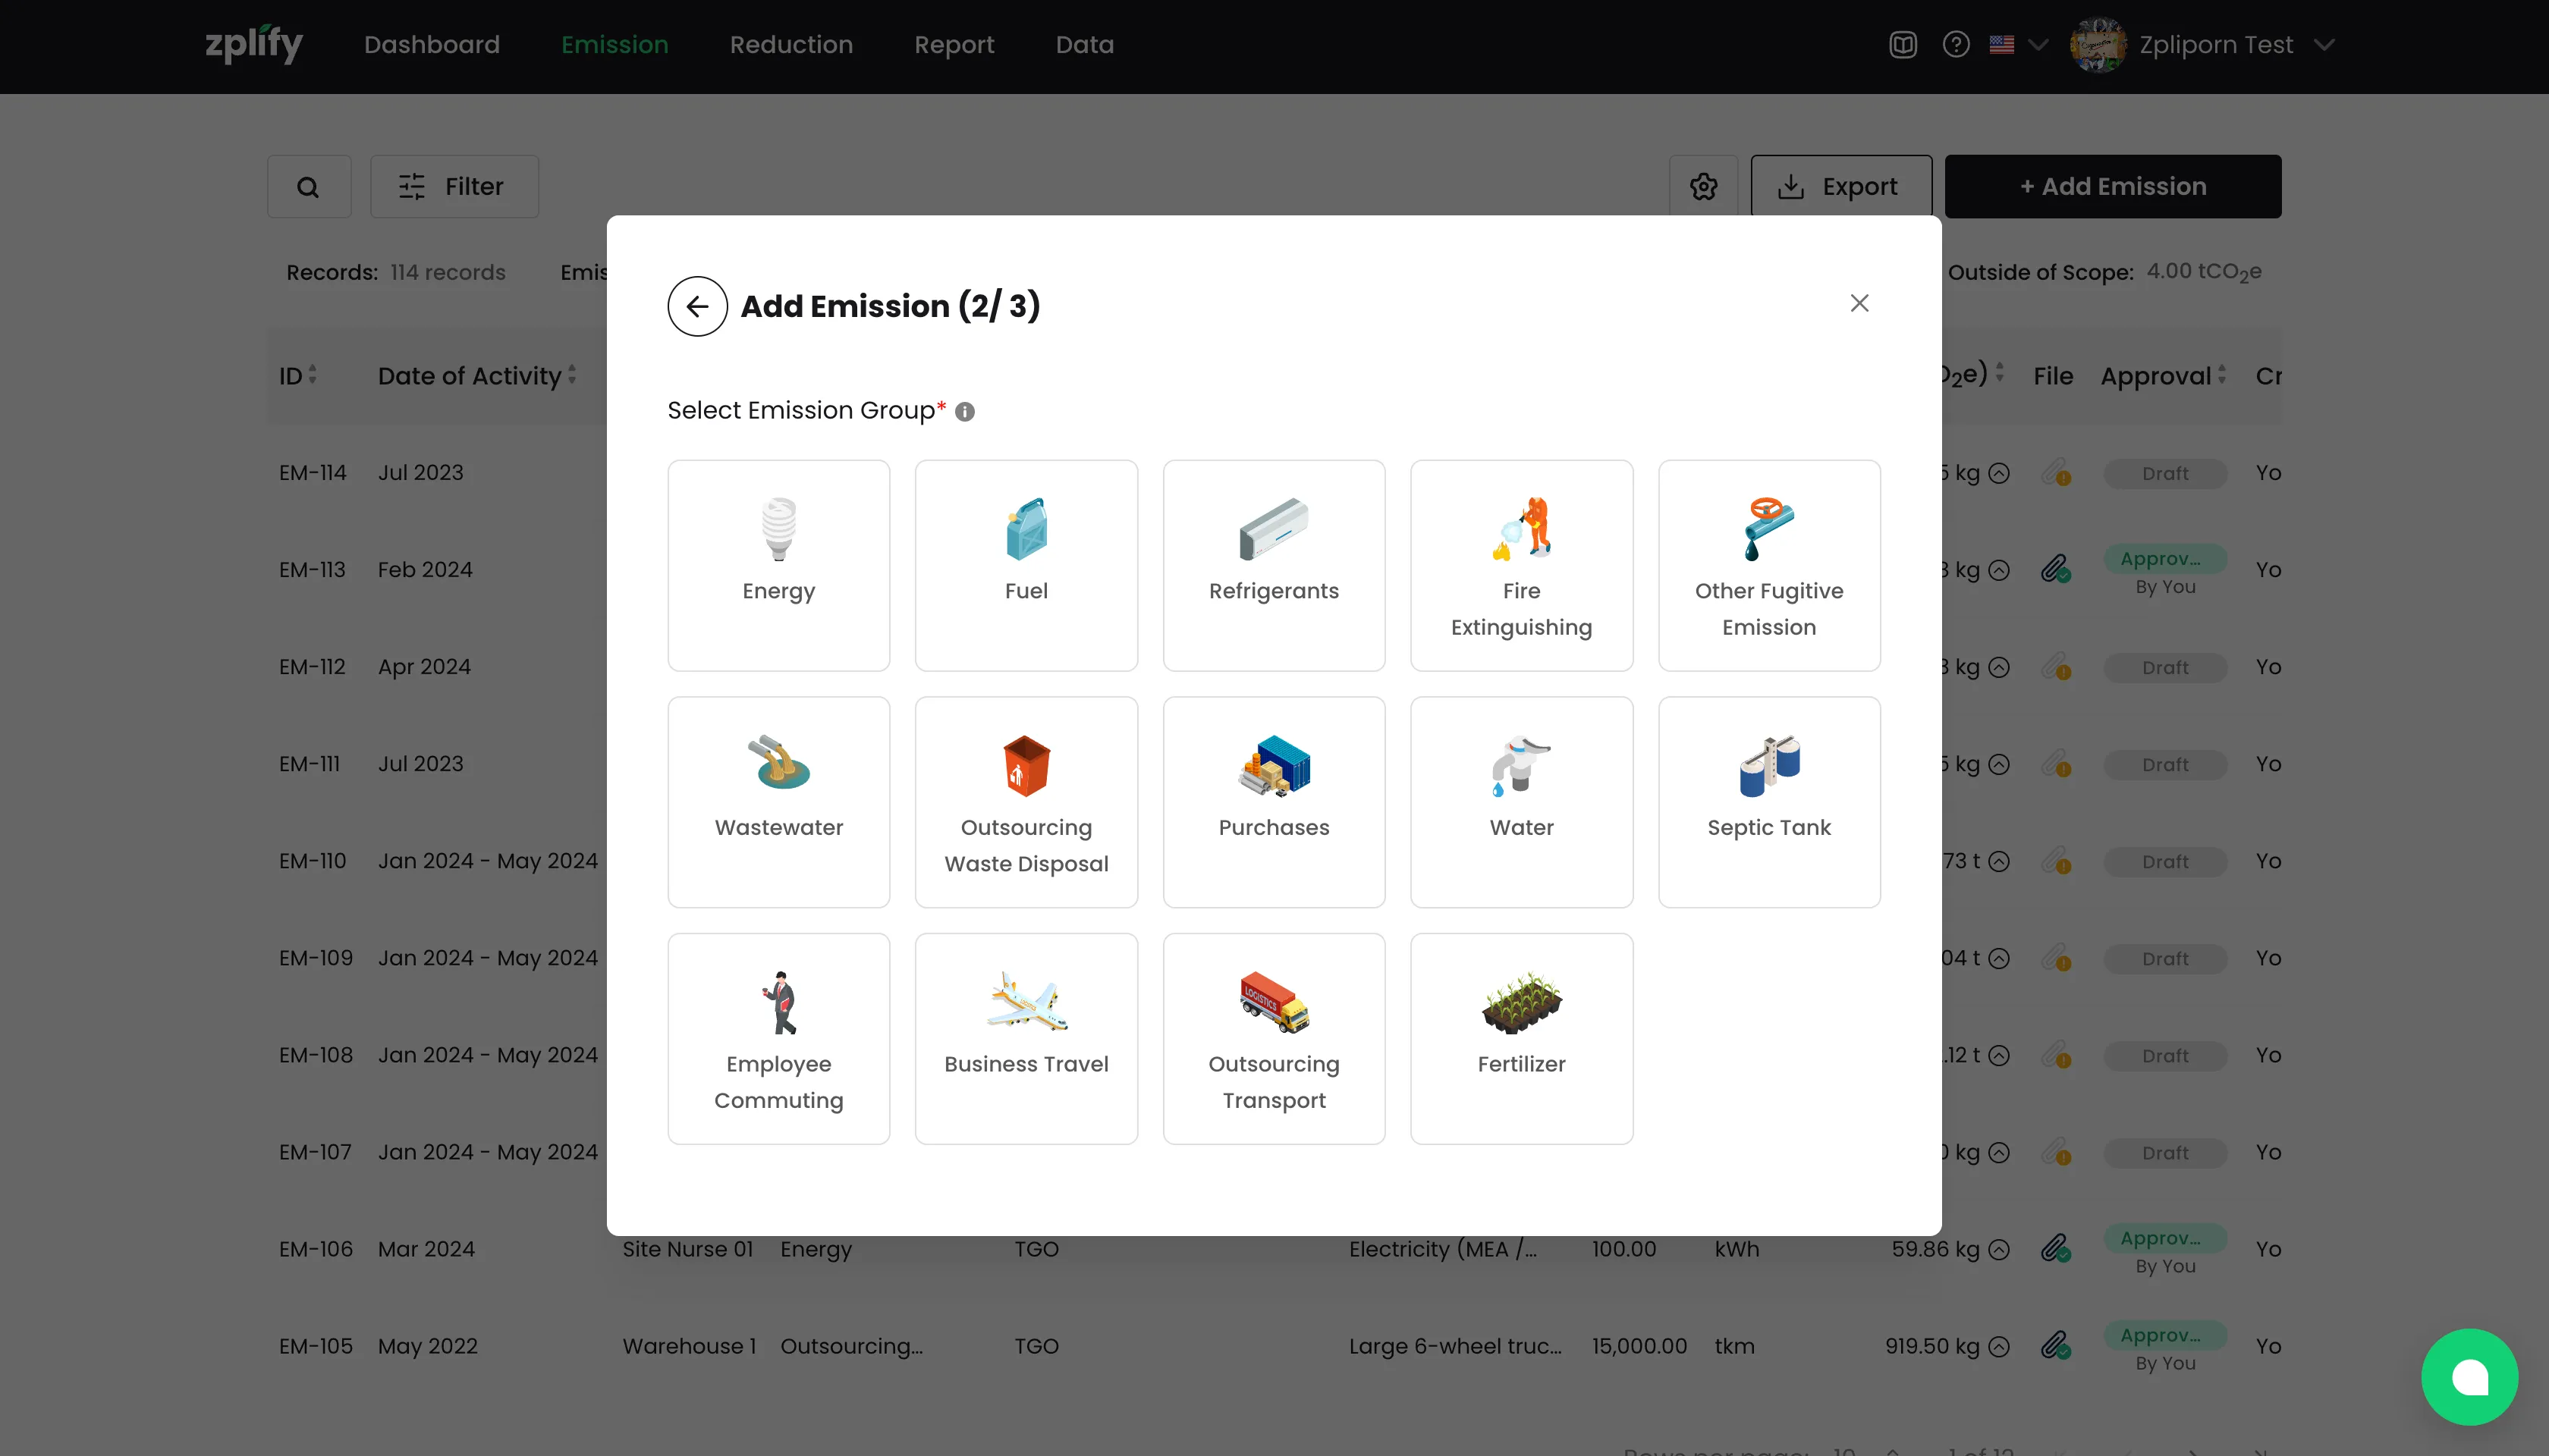Go to the Report section

[954, 45]
